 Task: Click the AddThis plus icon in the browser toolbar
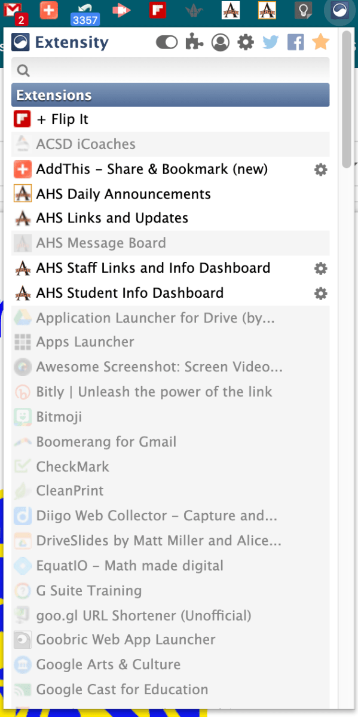pos(48,10)
